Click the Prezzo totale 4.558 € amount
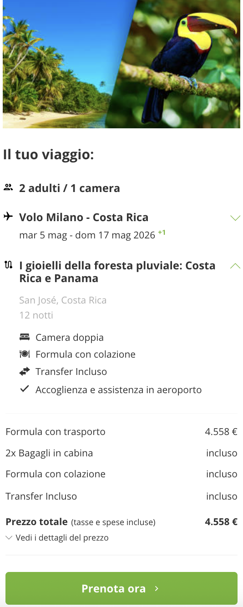Screen dimensions: 243x607 click(x=221, y=522)
